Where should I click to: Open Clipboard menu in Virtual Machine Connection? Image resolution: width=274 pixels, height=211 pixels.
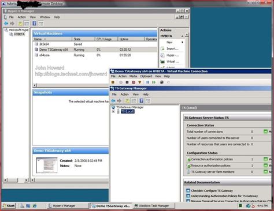click(x=146, y=76)
